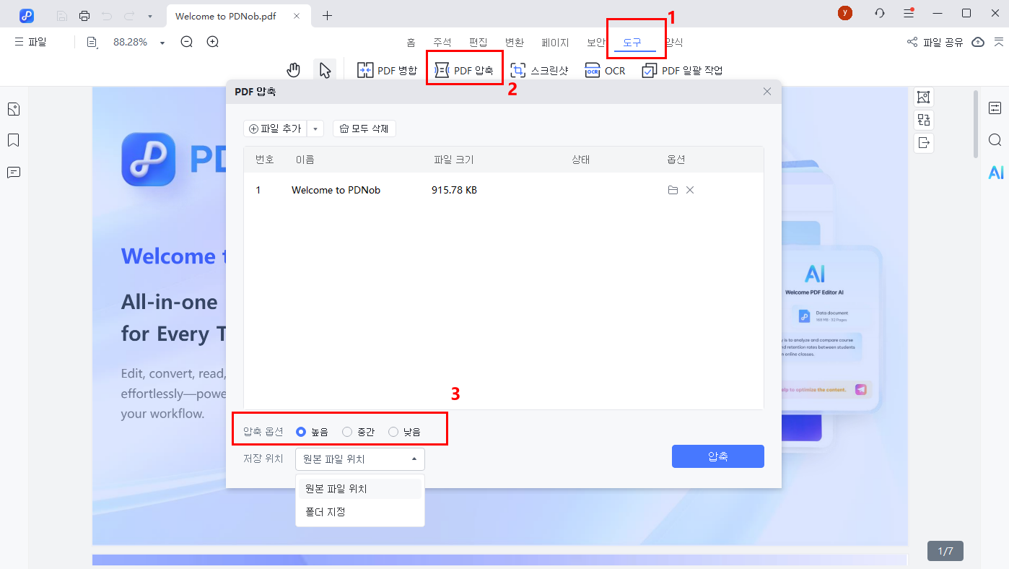Open the 파일 추가 dropdown arrow
The width and height of the screenshot is (1009, 569).
[x=315, y=128]
